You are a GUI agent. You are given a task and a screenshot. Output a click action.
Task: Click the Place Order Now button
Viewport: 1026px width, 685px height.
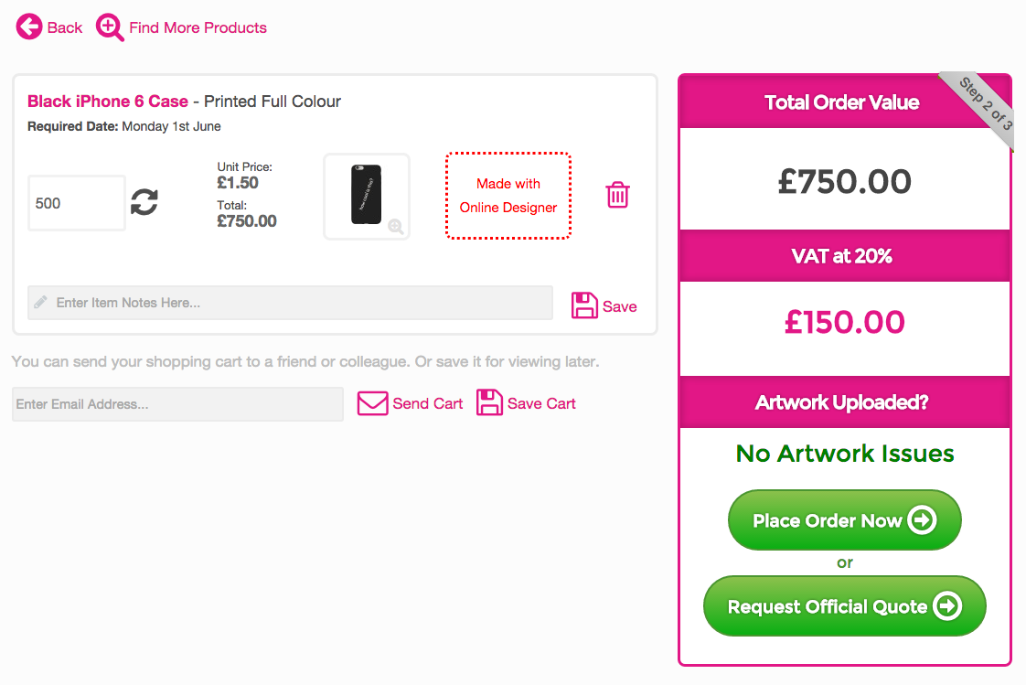click(844, 520)
